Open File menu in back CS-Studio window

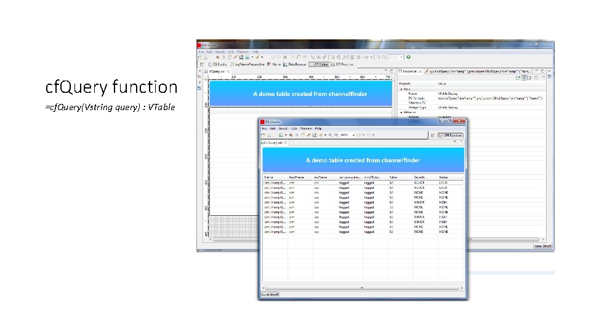click(201, 52)
